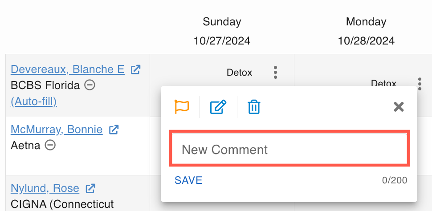Click minus circle icon beside BCBS Florida

coord(90,85)
